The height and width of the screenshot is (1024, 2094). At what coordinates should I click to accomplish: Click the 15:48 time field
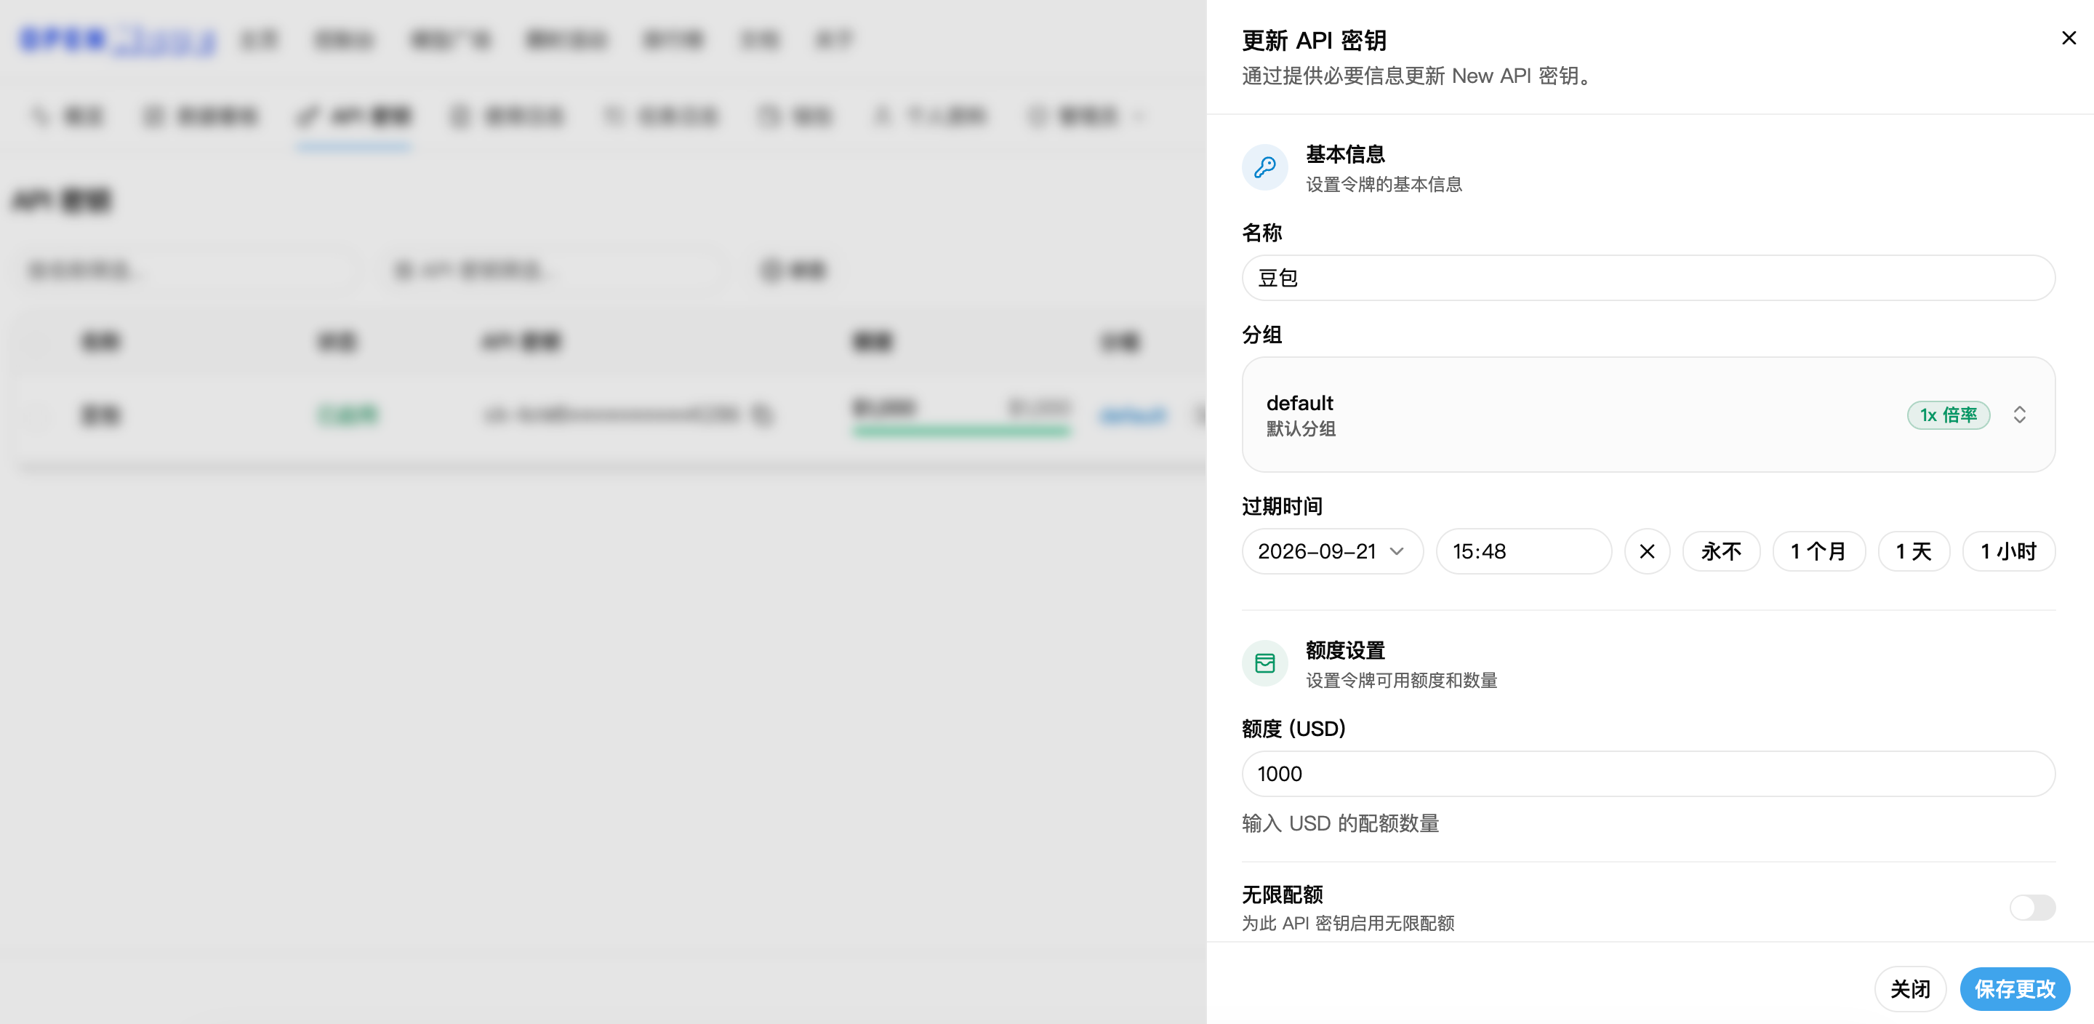click(x=1523, y=551)
